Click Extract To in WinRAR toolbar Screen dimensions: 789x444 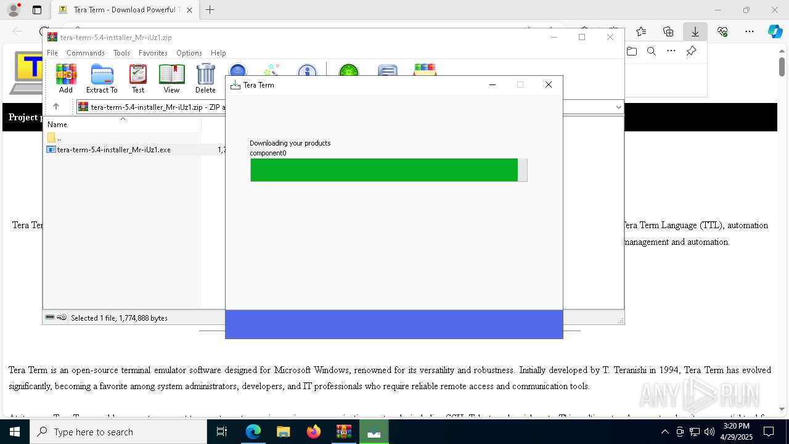102,78
